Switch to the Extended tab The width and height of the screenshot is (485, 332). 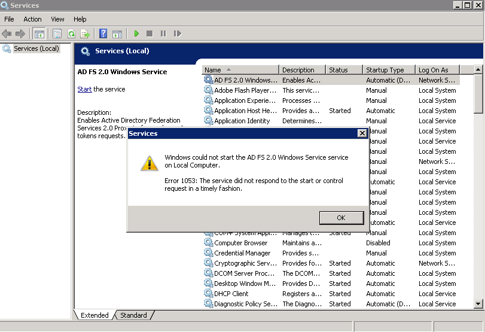coord(94,315)
